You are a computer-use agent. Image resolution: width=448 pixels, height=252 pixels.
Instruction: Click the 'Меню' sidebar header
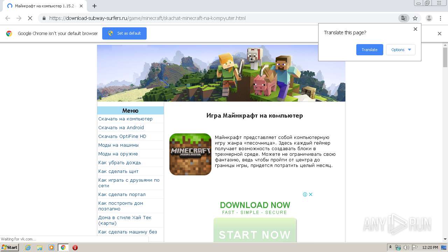coord(131,111)
